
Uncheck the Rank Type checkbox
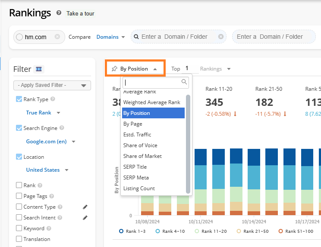point(19,99)
